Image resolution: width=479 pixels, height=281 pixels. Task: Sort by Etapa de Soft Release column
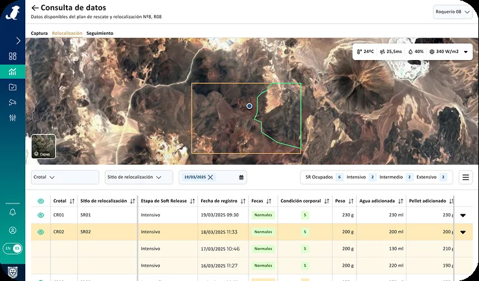coord(192,201)
